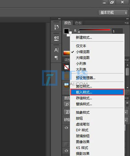Switch to the 色板 tab

click(78, 23)
